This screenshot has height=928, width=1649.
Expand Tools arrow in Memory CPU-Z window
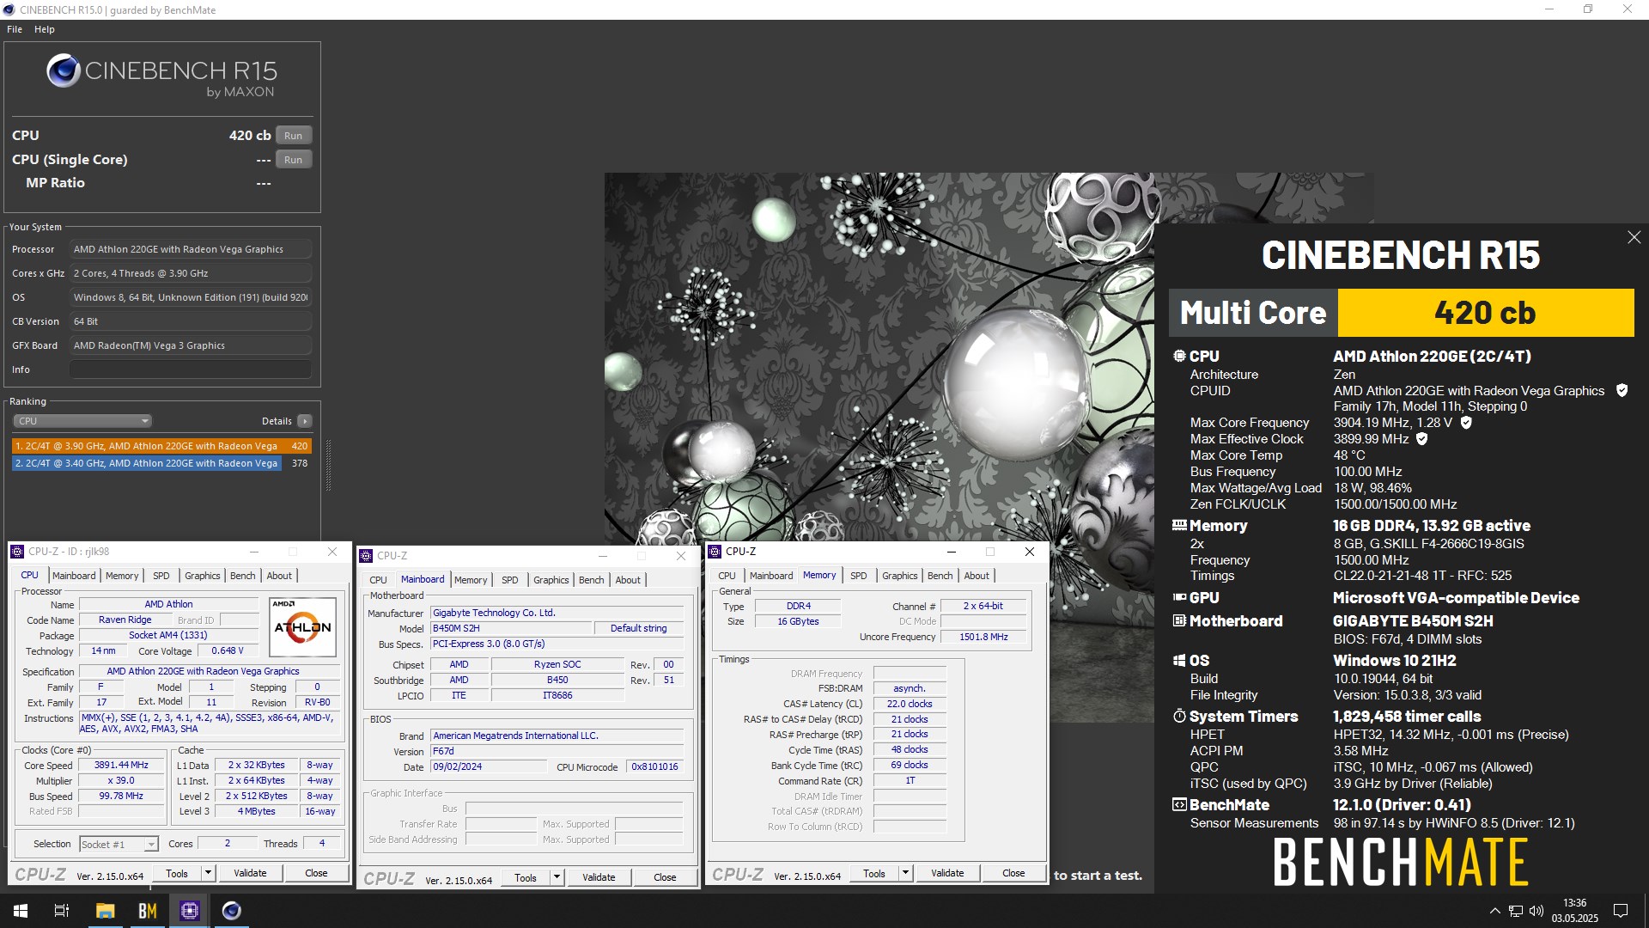click(904, 873)
